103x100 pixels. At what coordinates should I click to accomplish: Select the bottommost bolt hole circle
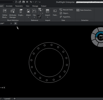[x=47, y=80]
